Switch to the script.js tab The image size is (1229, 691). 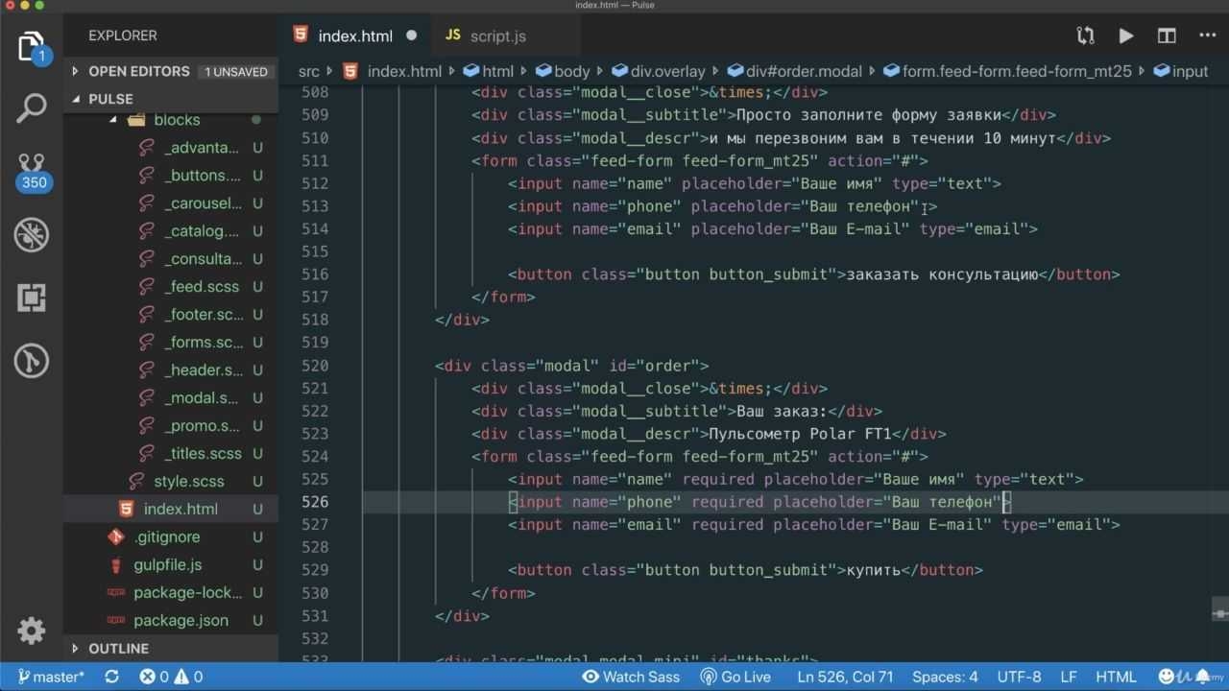tap(497, 36)
